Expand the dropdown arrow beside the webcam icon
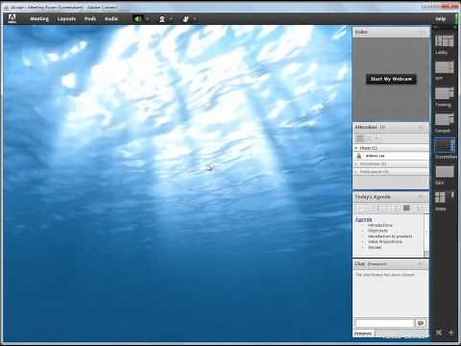 click(x=170, y=19)
